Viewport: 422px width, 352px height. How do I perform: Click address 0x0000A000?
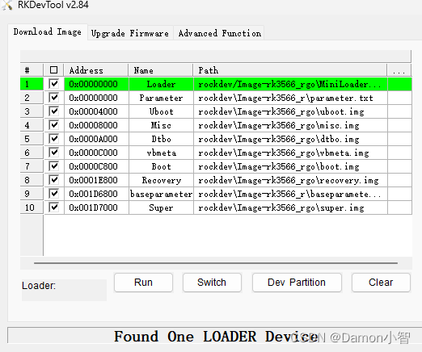coord(96,139)
